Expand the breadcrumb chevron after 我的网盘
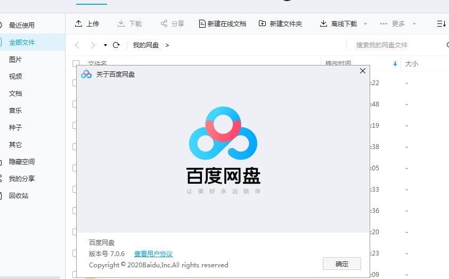The height and width of the screenshot is (279, 449). coord(167,45)
